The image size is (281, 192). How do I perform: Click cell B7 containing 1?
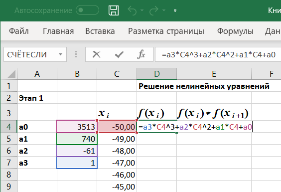[77, 163]
